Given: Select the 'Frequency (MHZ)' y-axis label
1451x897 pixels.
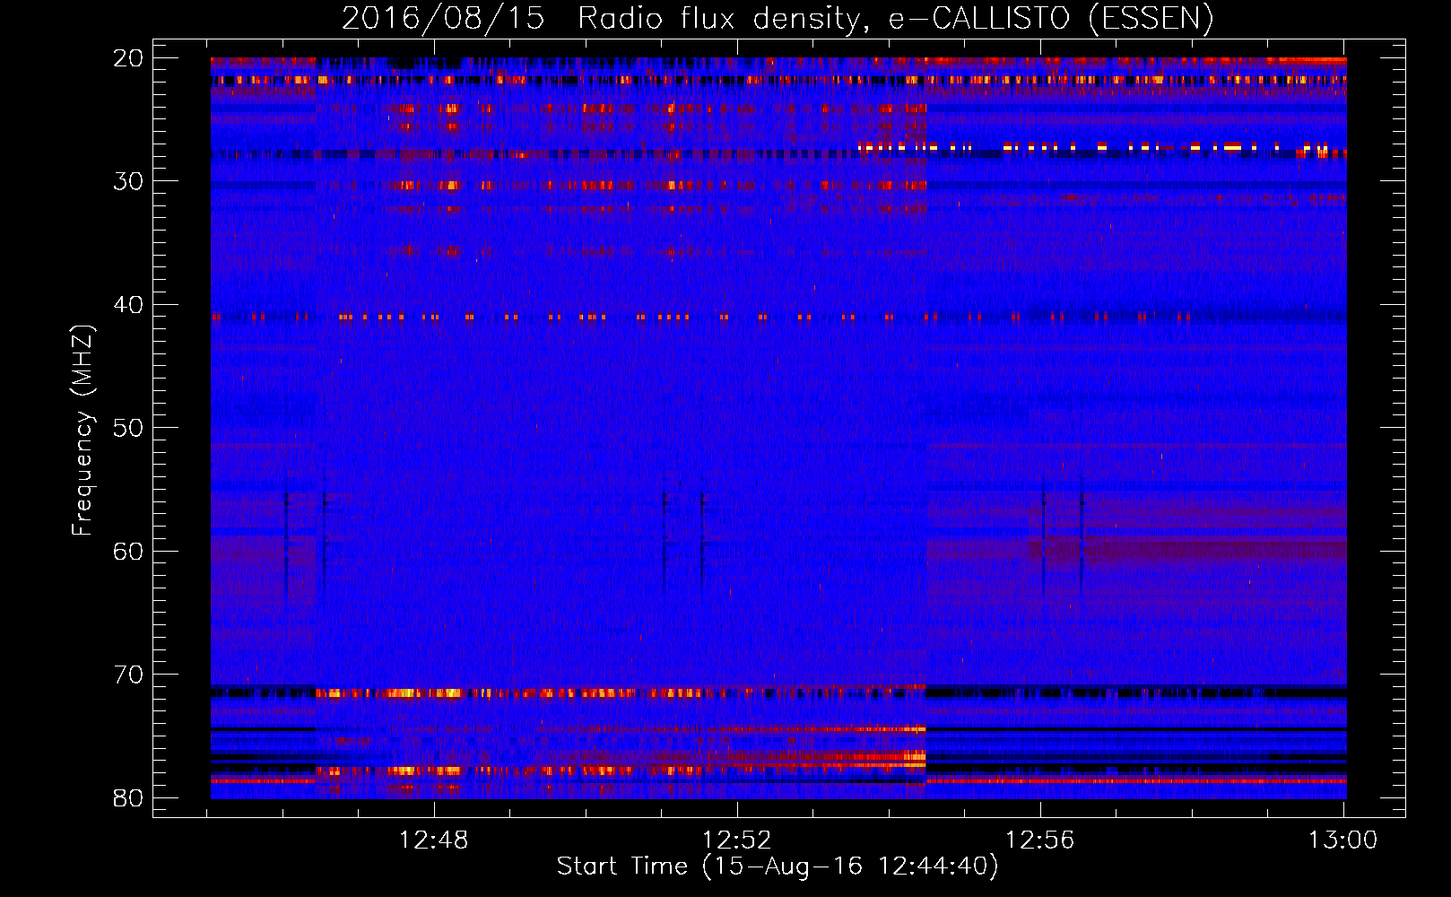Looking at the screenshot, I should pos(83,431).
